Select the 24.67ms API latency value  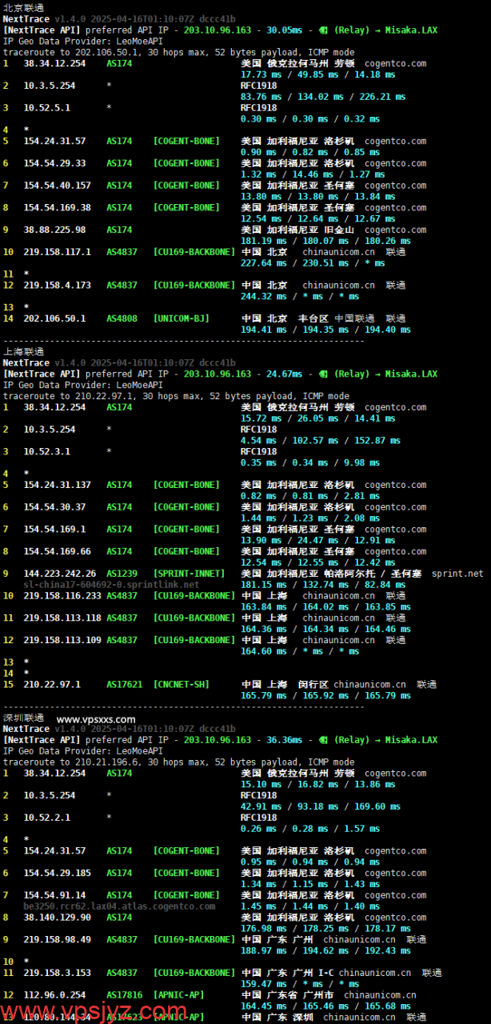pos(284,374)
